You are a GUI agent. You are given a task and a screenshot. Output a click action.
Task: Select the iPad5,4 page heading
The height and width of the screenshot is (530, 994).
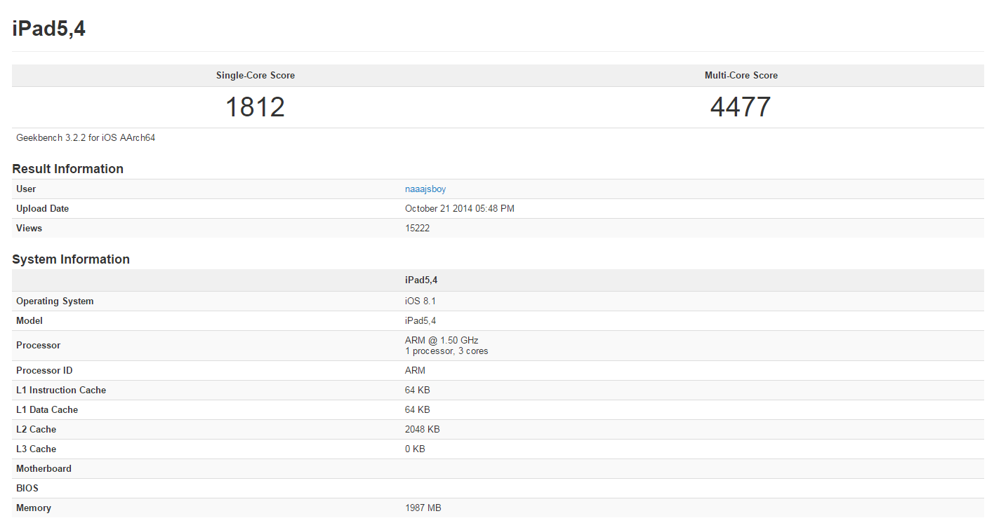[x=49, y=29]
